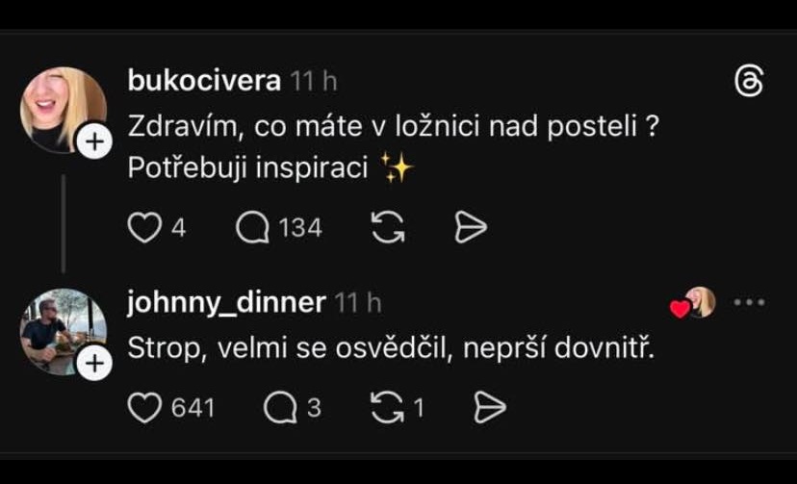The width and height of the screenshot is (797, 484).
Task: Share bukocivera's post via the paper plane icon
Action: (470, 228)
